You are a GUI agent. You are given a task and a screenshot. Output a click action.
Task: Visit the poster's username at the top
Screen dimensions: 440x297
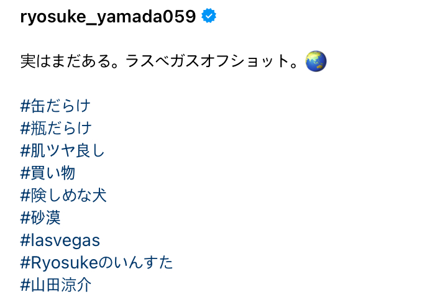click(x=108, y=17)
